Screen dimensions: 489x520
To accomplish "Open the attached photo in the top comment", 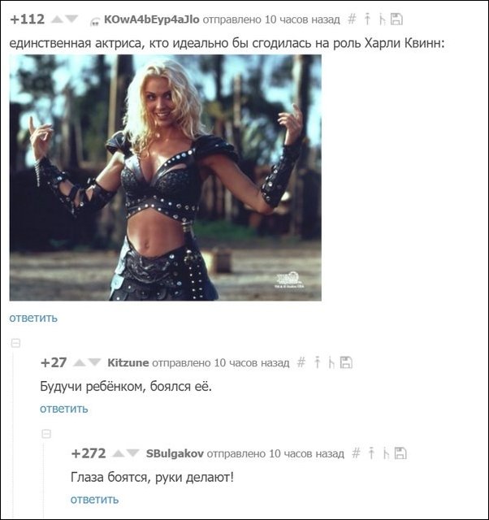I will click(166, 178).
